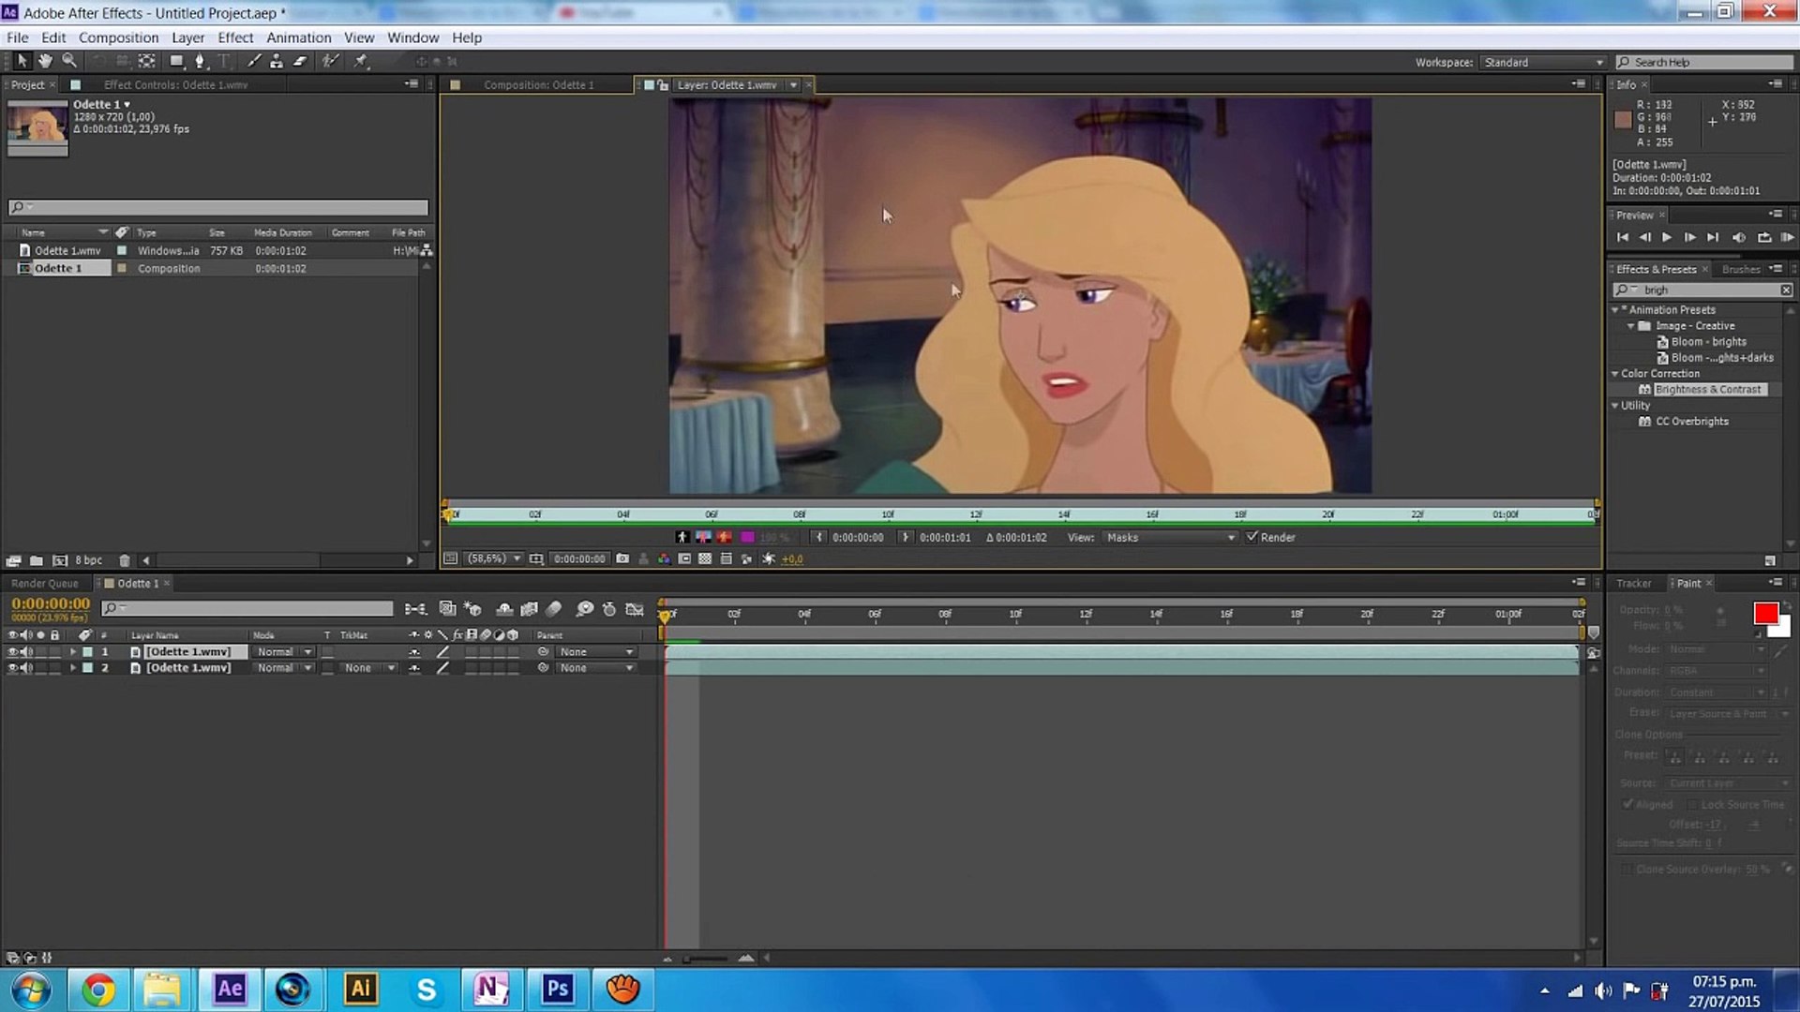Screen dimensions: 1800x1012
Task: Hide layer 1 video with eye icon
Action: [x=12, y=652]
